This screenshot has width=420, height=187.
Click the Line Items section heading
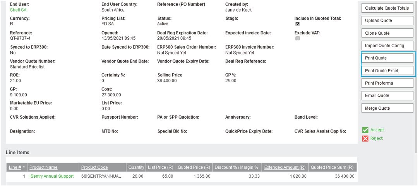click(x=17, y=153)
